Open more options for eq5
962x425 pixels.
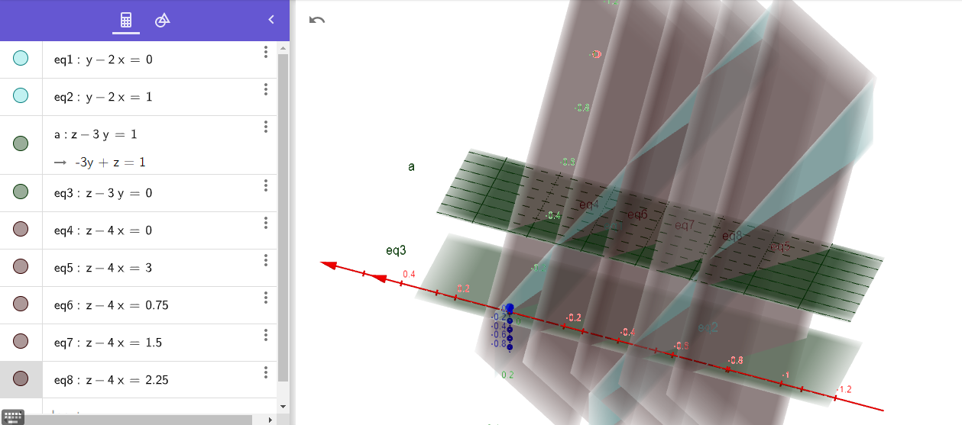click(x=265, y=260)
